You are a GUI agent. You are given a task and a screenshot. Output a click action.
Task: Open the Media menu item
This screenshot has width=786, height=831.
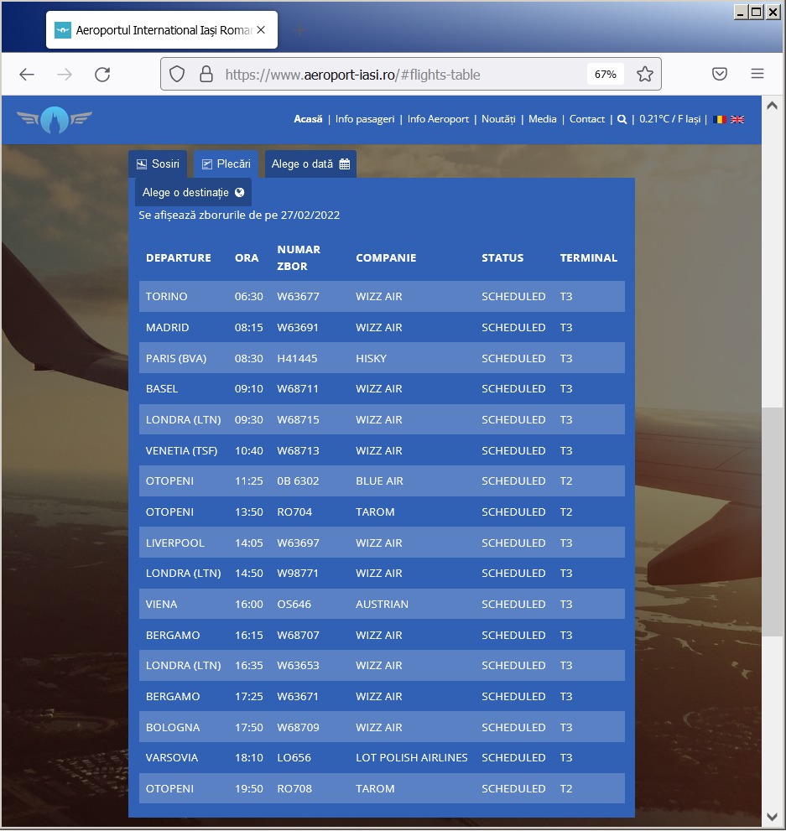coord(542,119)
